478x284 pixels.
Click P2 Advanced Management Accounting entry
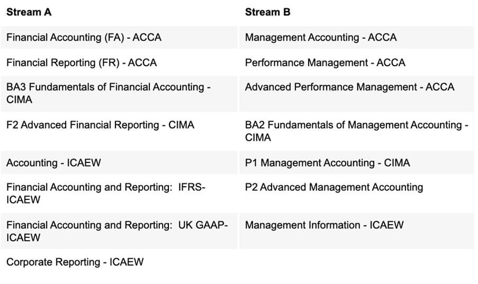tap(334, 187)
